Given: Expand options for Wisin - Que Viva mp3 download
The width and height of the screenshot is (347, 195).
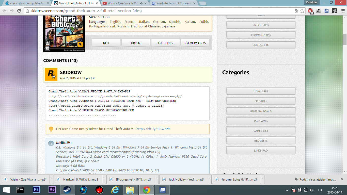Looking at the screenshot, I should coord(51,179).
